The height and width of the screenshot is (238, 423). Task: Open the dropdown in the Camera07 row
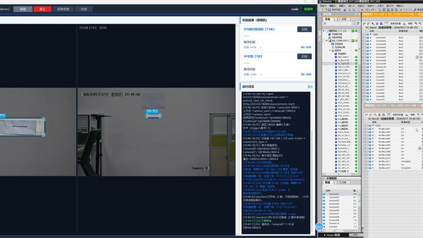[417, 57]
